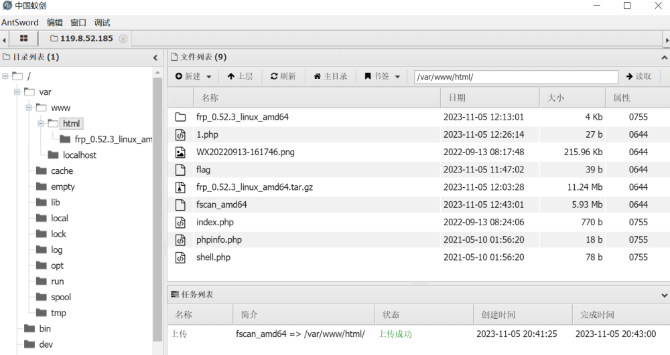Viewport: 670px width, 355px height.
Task: Open the 窗口 menu
Action: 78,23
